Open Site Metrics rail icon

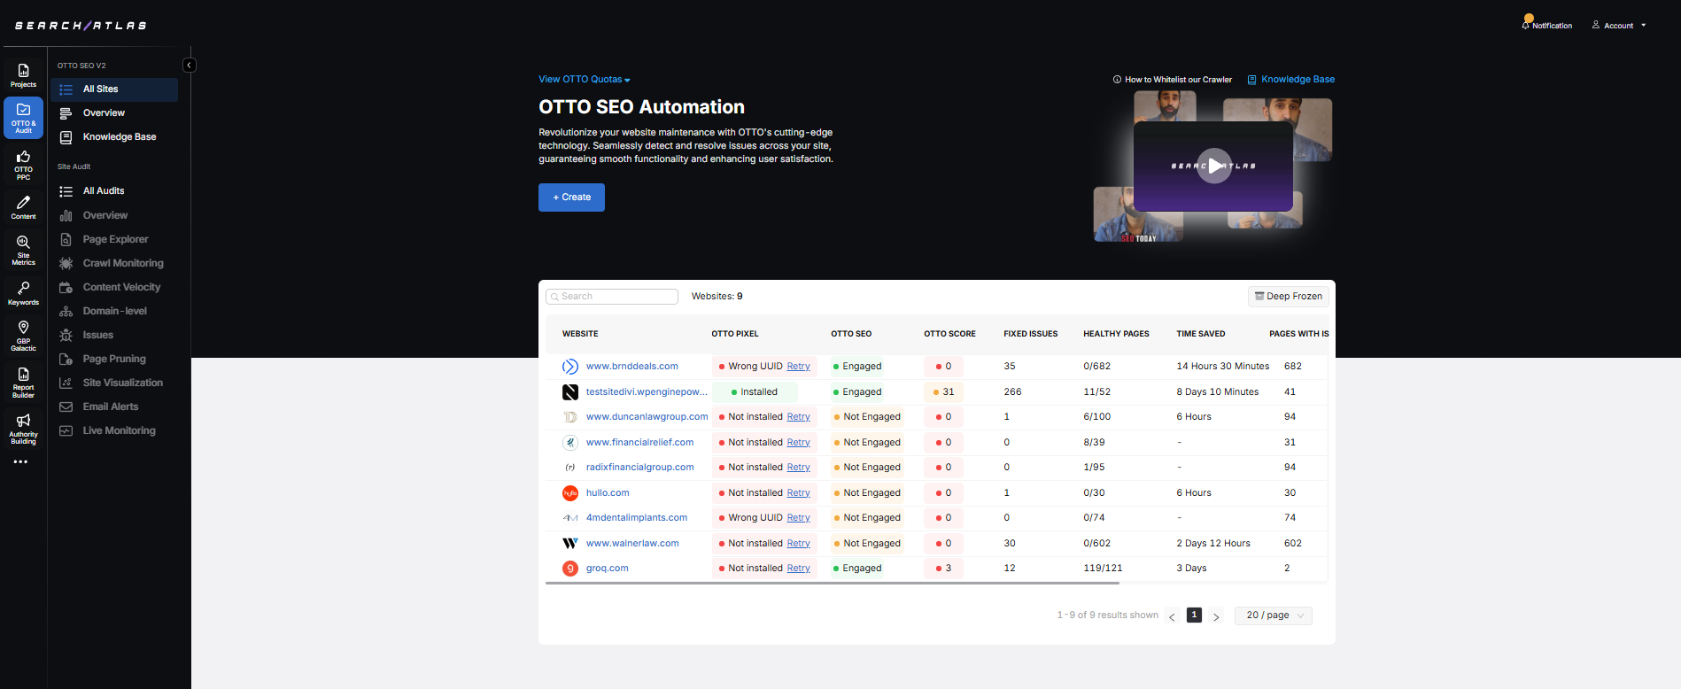pos(23,251)
